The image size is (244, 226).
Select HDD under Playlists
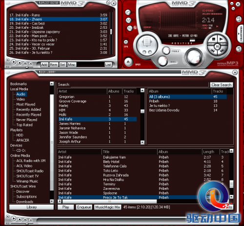pos(20,135)
